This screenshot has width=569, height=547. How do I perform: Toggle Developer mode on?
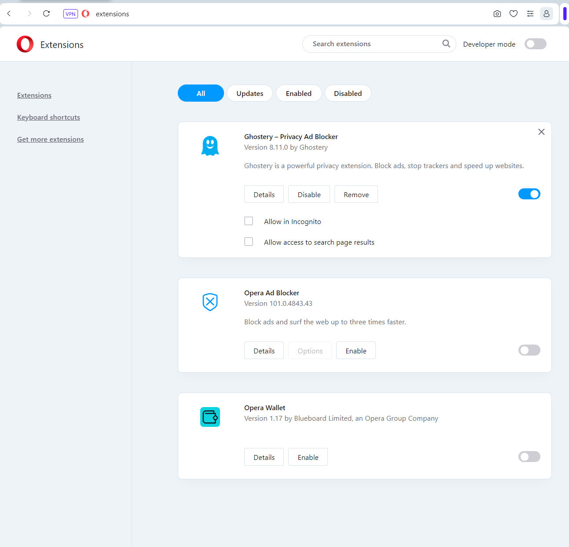[x=535, y=44]
